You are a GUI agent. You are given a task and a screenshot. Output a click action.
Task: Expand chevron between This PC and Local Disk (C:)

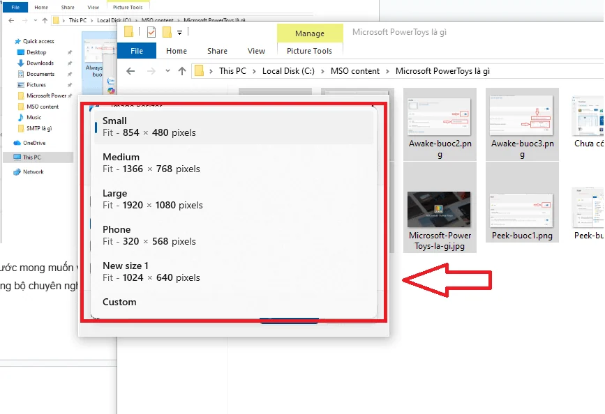[x=254, y=71]
